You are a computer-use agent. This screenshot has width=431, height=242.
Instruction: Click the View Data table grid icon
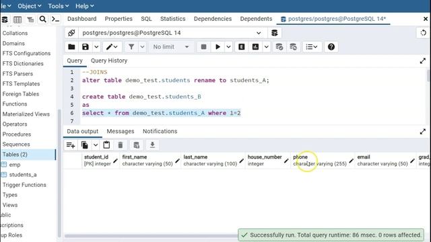(18, 19)
